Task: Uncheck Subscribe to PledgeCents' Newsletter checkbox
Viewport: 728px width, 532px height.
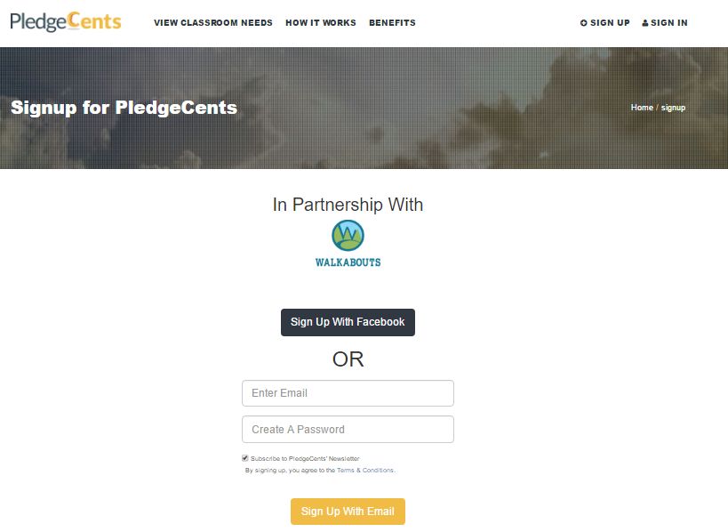Action: point(244,458)
